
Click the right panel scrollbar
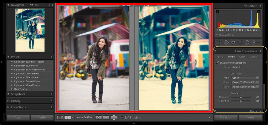(264, 96)
